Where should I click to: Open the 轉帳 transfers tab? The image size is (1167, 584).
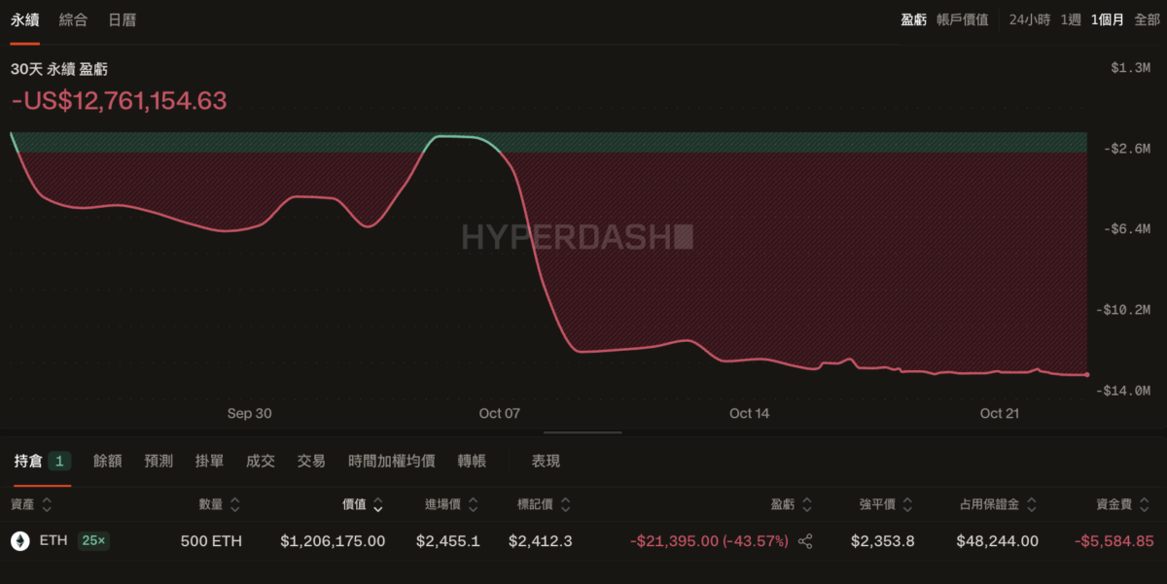pos(472,462)
